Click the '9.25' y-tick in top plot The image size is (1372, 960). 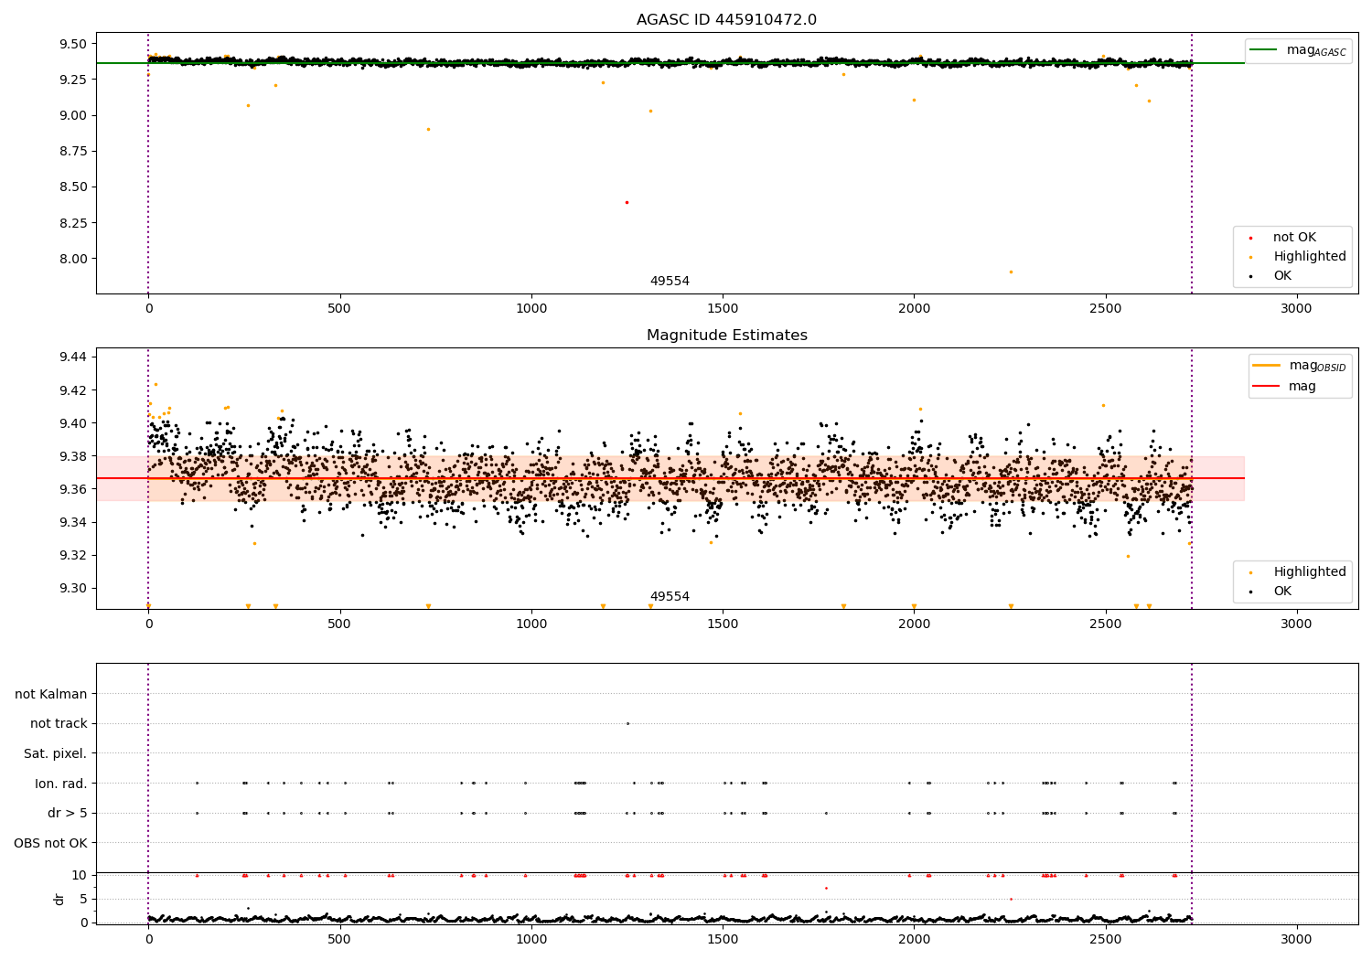[73, 80]
